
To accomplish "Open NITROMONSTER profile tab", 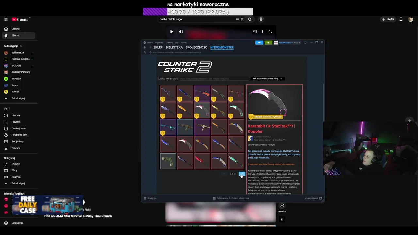I will coord(222,47).
